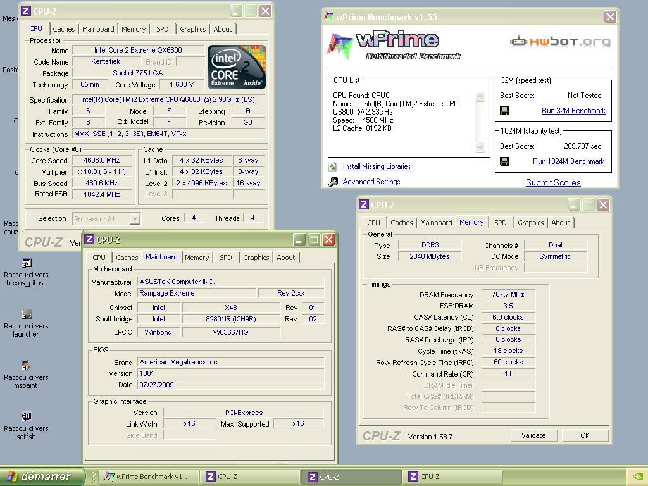Image resolution: width=648 pixels, height=486 pixels.
Task: Click the Install Missing Libraries icon
Action: click(333, 166)
